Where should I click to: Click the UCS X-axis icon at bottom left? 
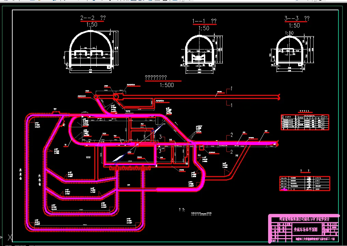tap(10, 237)
